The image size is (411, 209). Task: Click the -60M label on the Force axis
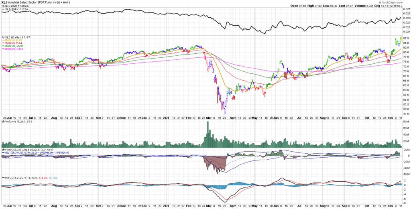tap(406, 174)
